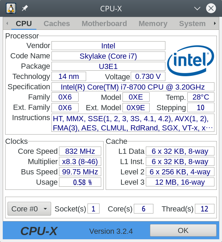Open the Core #0 dropdown

pyautogui.click(x=29, y=209)
